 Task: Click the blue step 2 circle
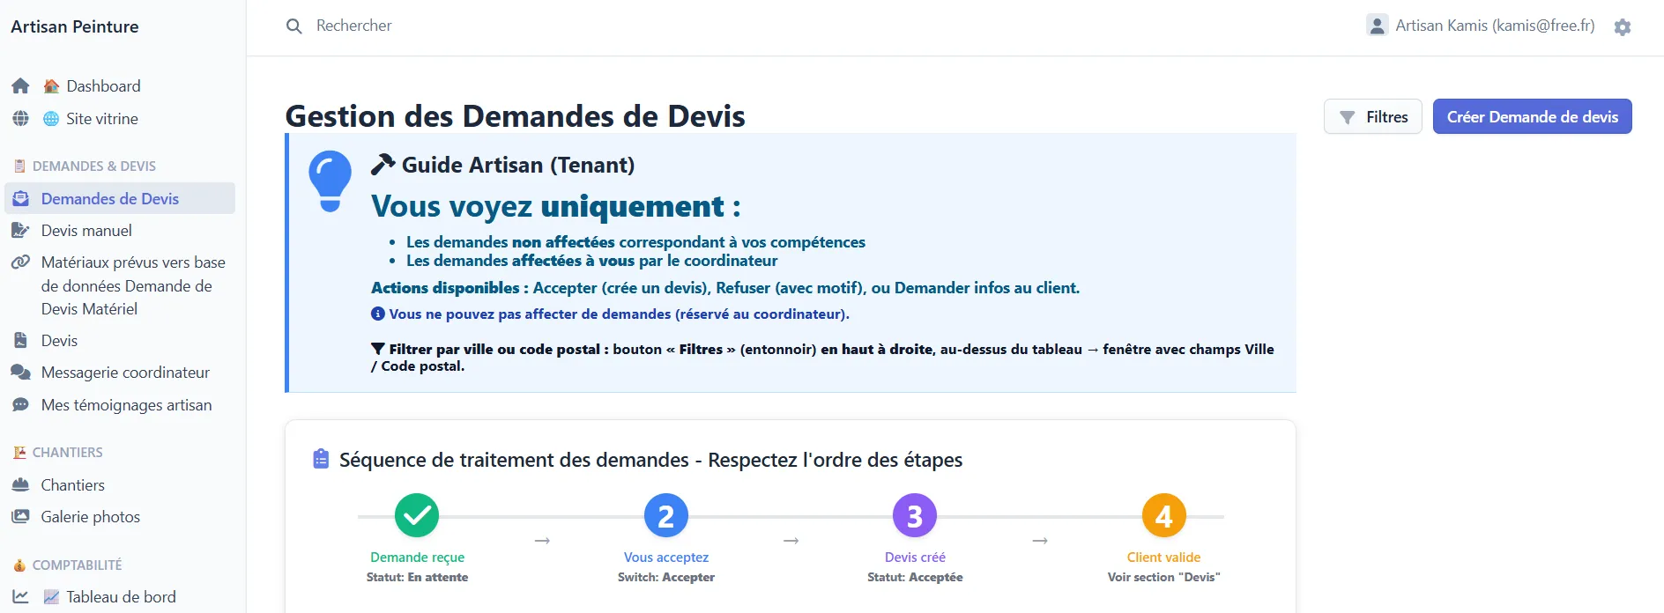(x=666, y=516)
